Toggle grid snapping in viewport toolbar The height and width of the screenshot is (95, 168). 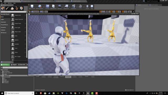click(x=111, y=12)
